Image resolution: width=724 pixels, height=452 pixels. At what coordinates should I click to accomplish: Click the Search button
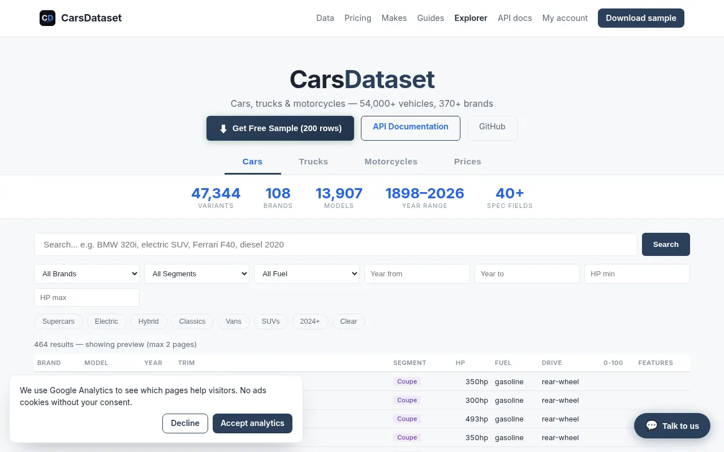point(666,244)
